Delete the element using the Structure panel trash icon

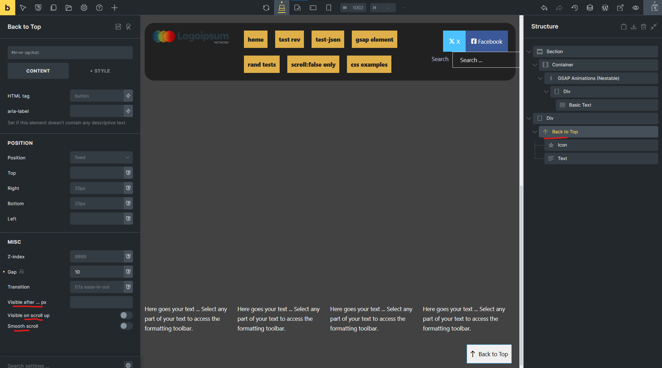644,27
